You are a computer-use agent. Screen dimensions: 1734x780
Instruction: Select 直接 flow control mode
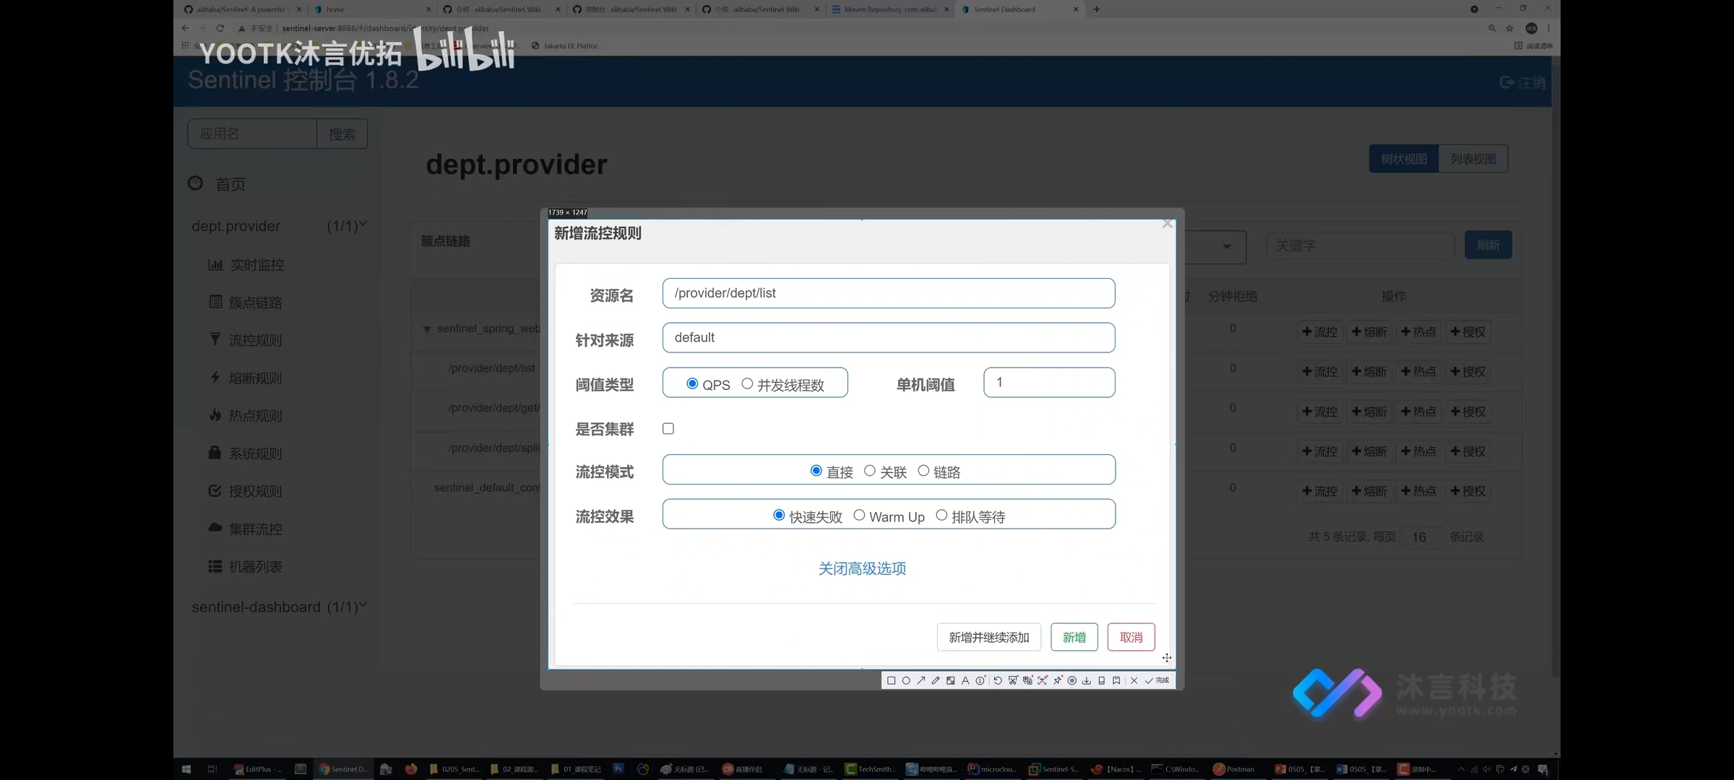(x=816, y=471)
